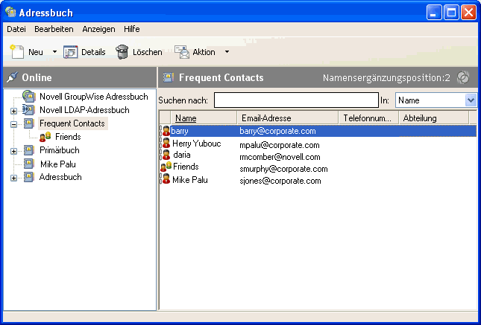Click rmcomber@novell.com email cell
Screen dimensions: 481x325
(x=280, y=157)
